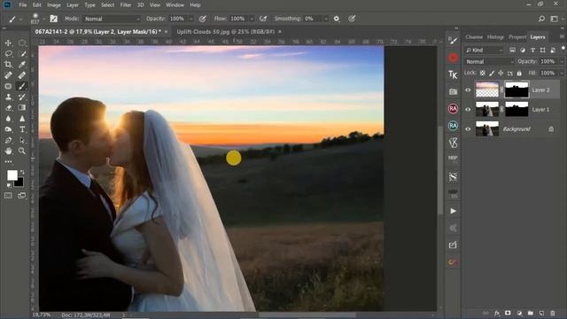This screenshot has height=319, width=567.
Task: Add layer mask at panel bottom
Action: [508, 313]
